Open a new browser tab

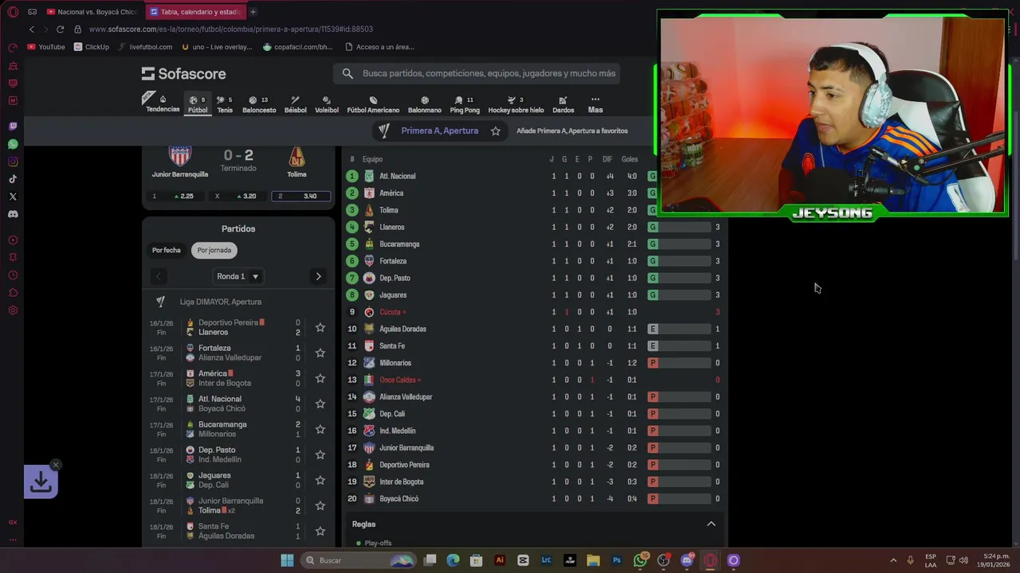253,12
